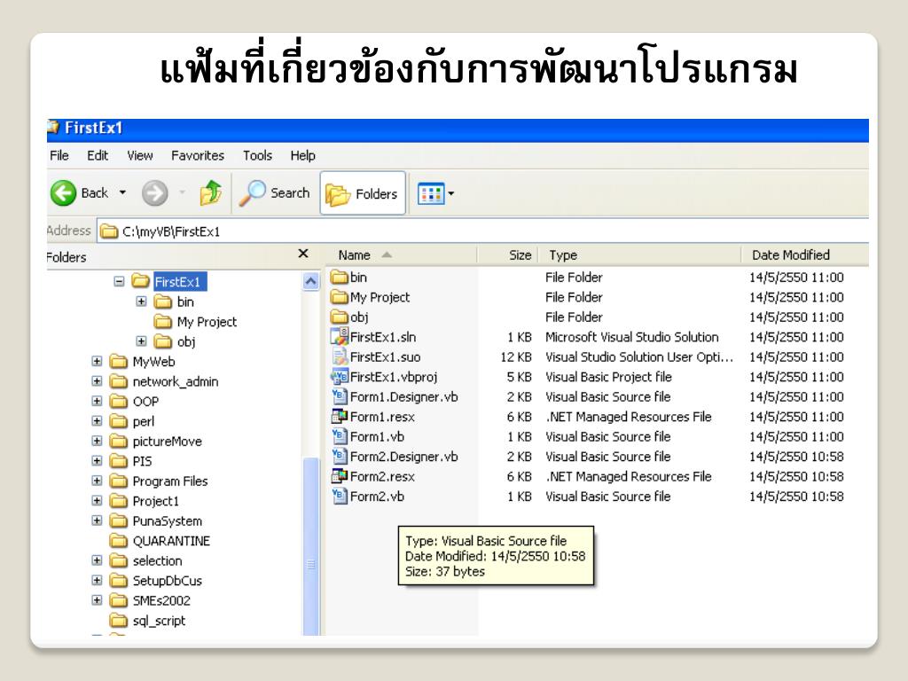908x681 pixels.
Task: Open the Help menu
Action: (303, 155)
